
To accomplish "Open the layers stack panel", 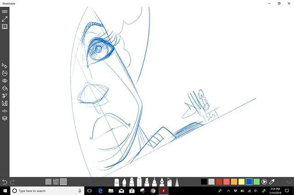I will (x=5, y=118).
